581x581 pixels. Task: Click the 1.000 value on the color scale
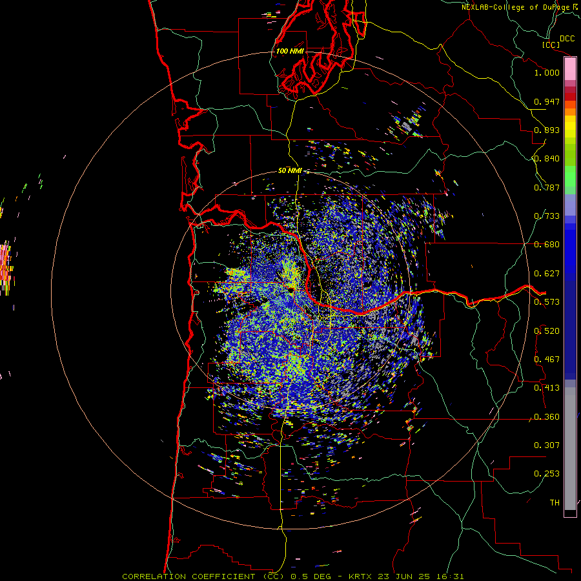pos(547,72)
